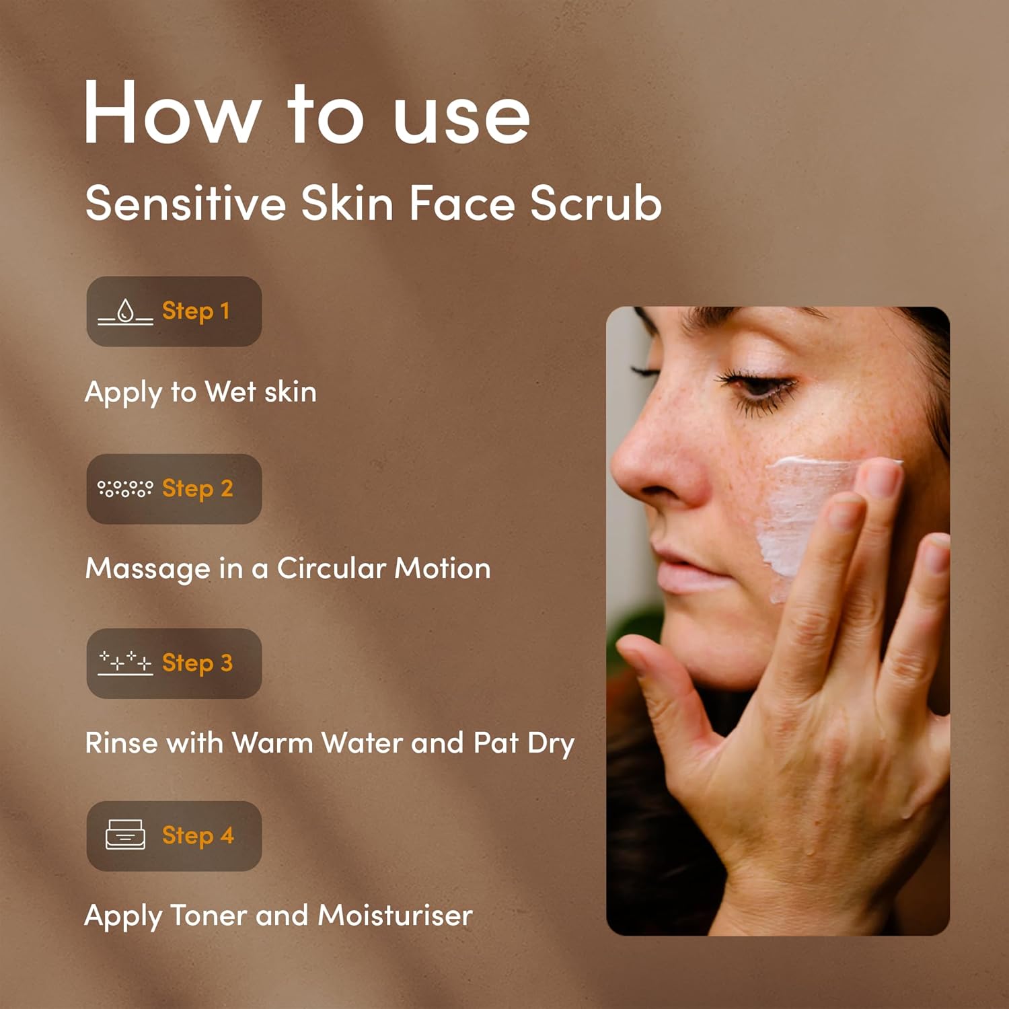Click the orange Step 4 label text

(x=198, y=836)
